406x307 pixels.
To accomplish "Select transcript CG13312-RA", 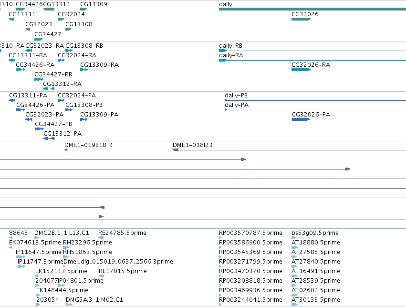I will [49, 89].
